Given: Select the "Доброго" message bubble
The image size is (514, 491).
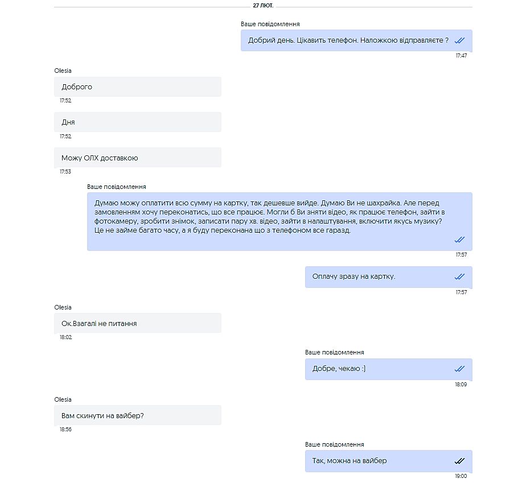Looking at the screenshot, I should 137,87.
